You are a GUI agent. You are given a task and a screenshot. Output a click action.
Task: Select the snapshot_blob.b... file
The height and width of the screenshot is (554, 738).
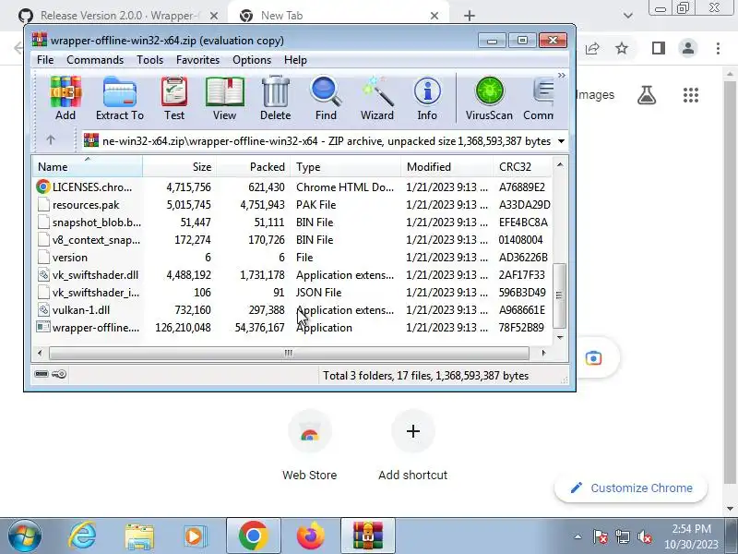tap(292, 223)
